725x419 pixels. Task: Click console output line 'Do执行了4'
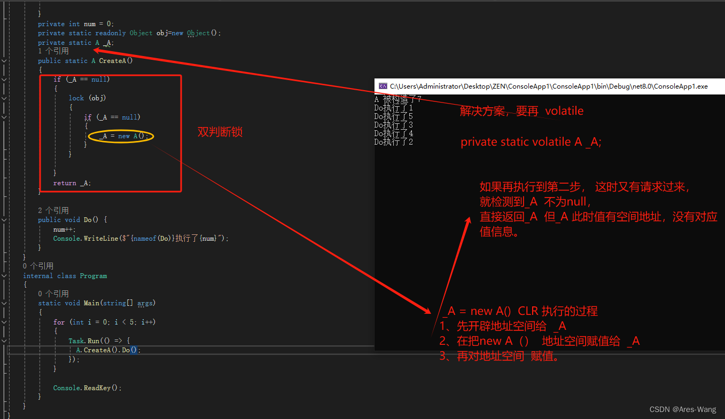point(394,133)
